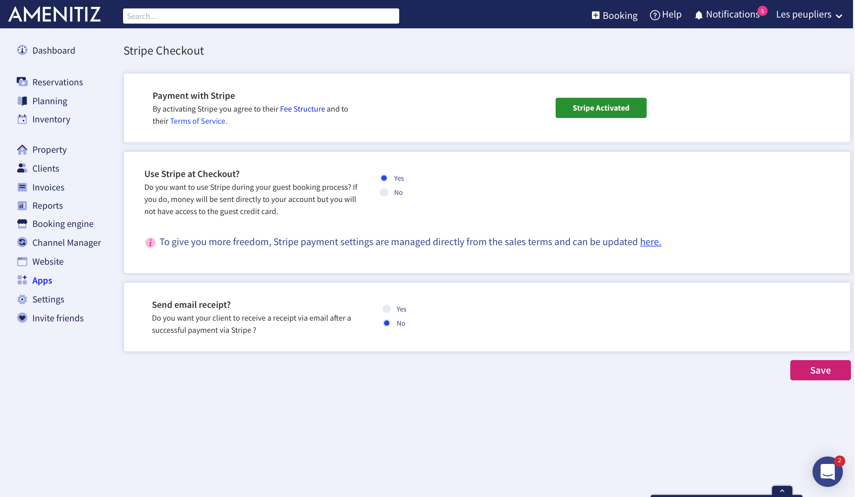
Task: Click the Reservations icon in sidebar
Action: [22, 82]
